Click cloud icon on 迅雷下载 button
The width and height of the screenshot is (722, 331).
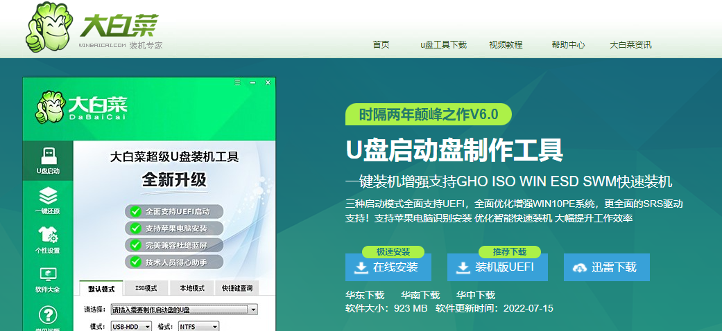tap(579, 267)
